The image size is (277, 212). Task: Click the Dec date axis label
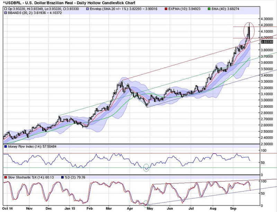pyautogui.click(x=48, y=209)
